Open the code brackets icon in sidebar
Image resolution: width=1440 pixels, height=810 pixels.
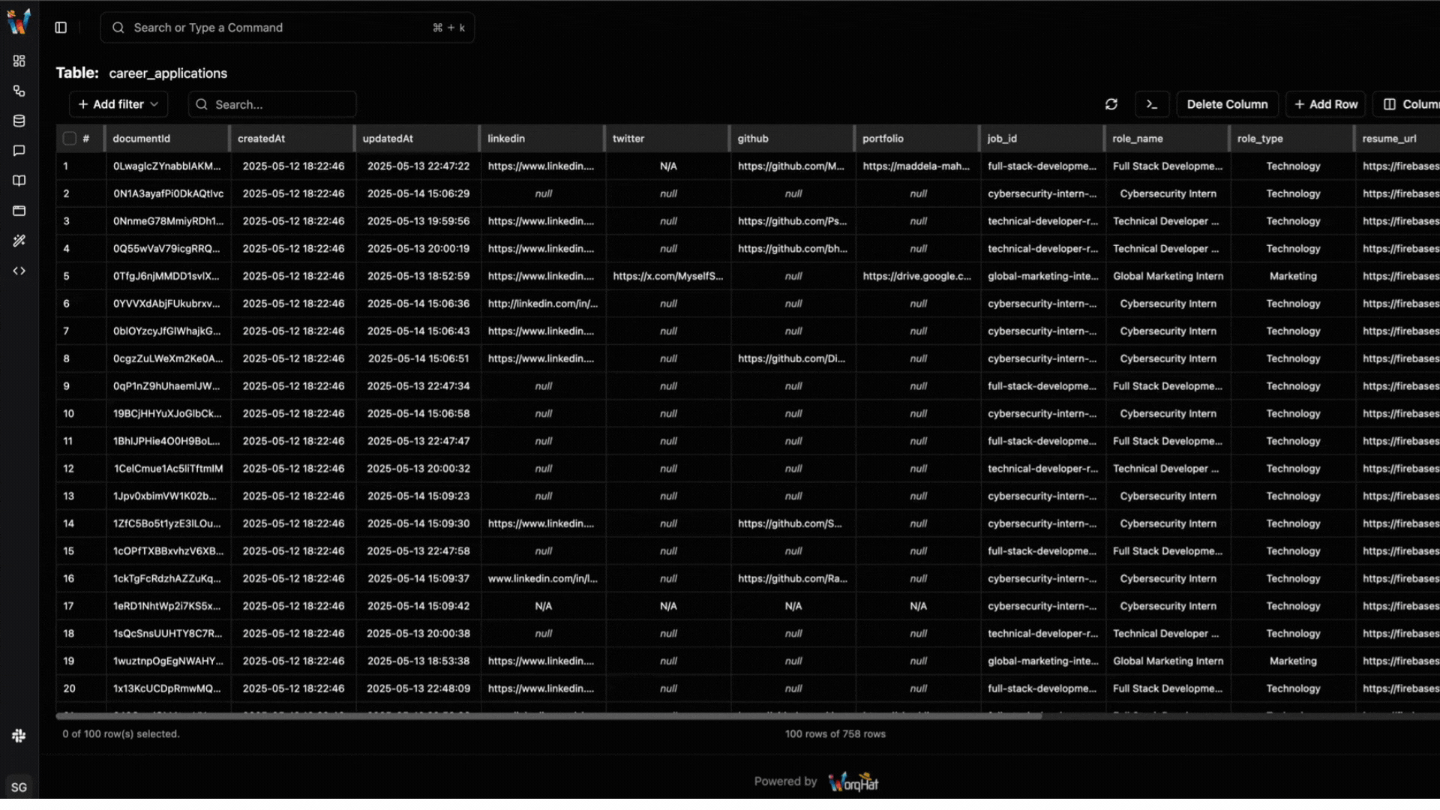click(19, 271)
